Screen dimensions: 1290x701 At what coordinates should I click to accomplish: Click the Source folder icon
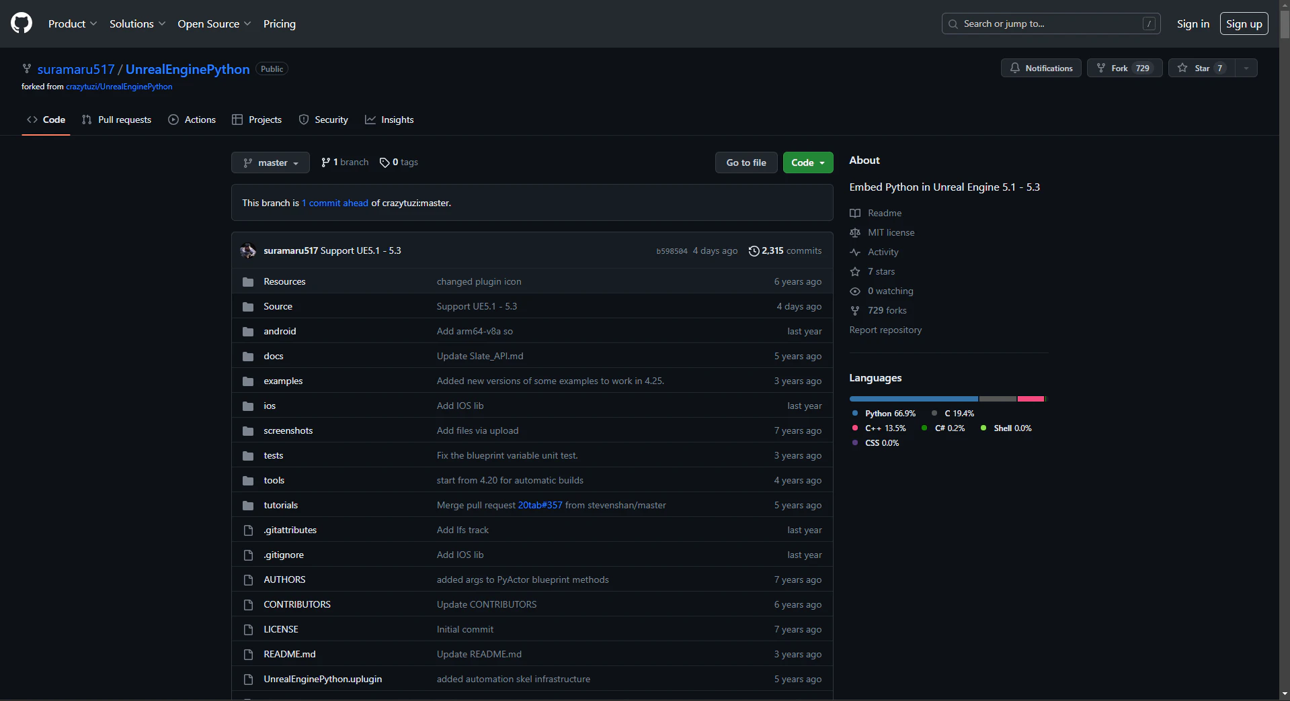(248, 307)
